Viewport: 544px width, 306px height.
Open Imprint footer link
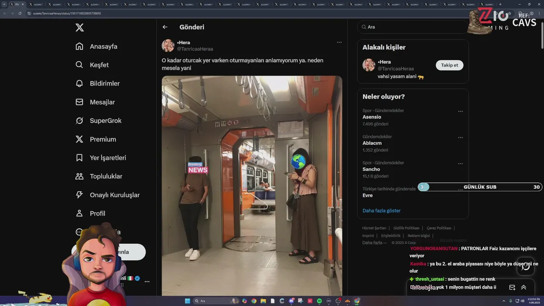point(368,235)
